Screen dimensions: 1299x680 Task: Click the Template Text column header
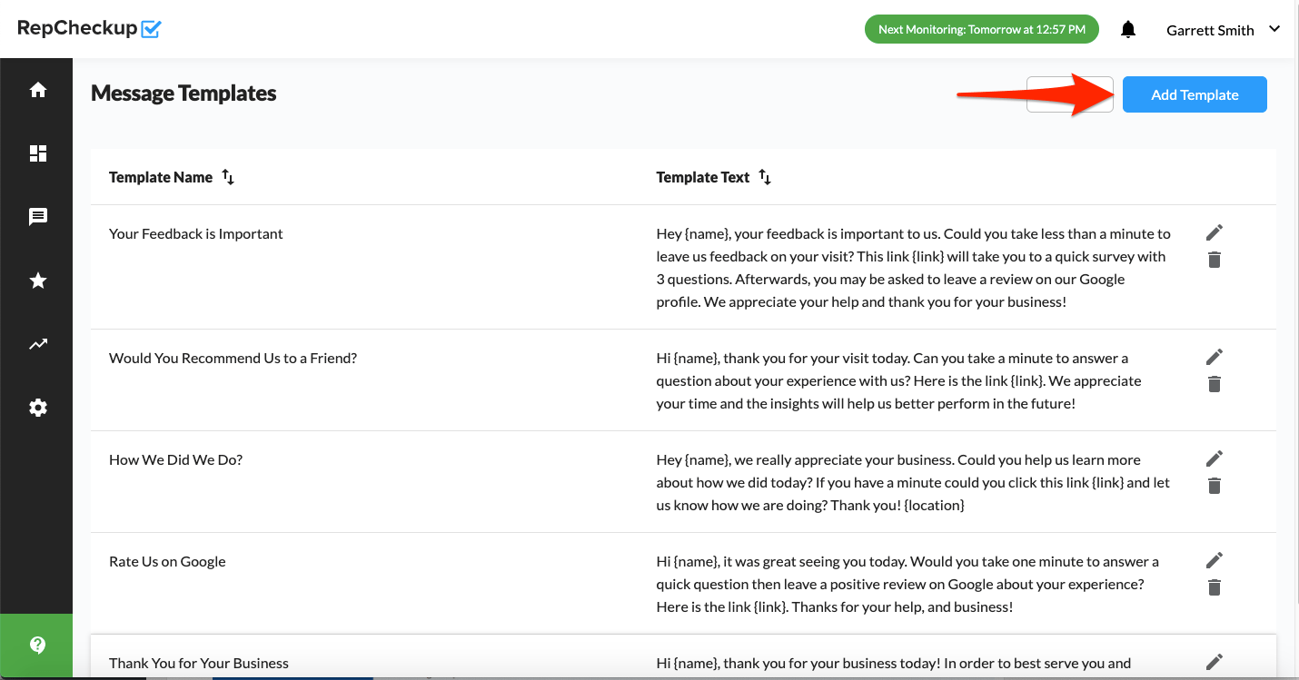pos(703,177)
